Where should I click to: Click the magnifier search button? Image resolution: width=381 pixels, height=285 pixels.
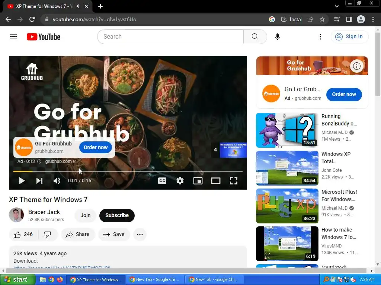255,37
